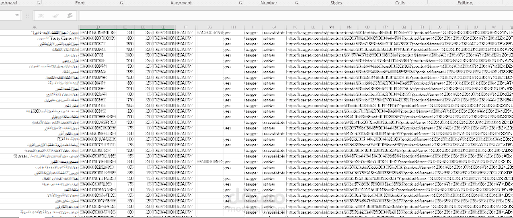Select the first data row's column G cell
Viewport: 513px width, 218px height.
(209, 32)
